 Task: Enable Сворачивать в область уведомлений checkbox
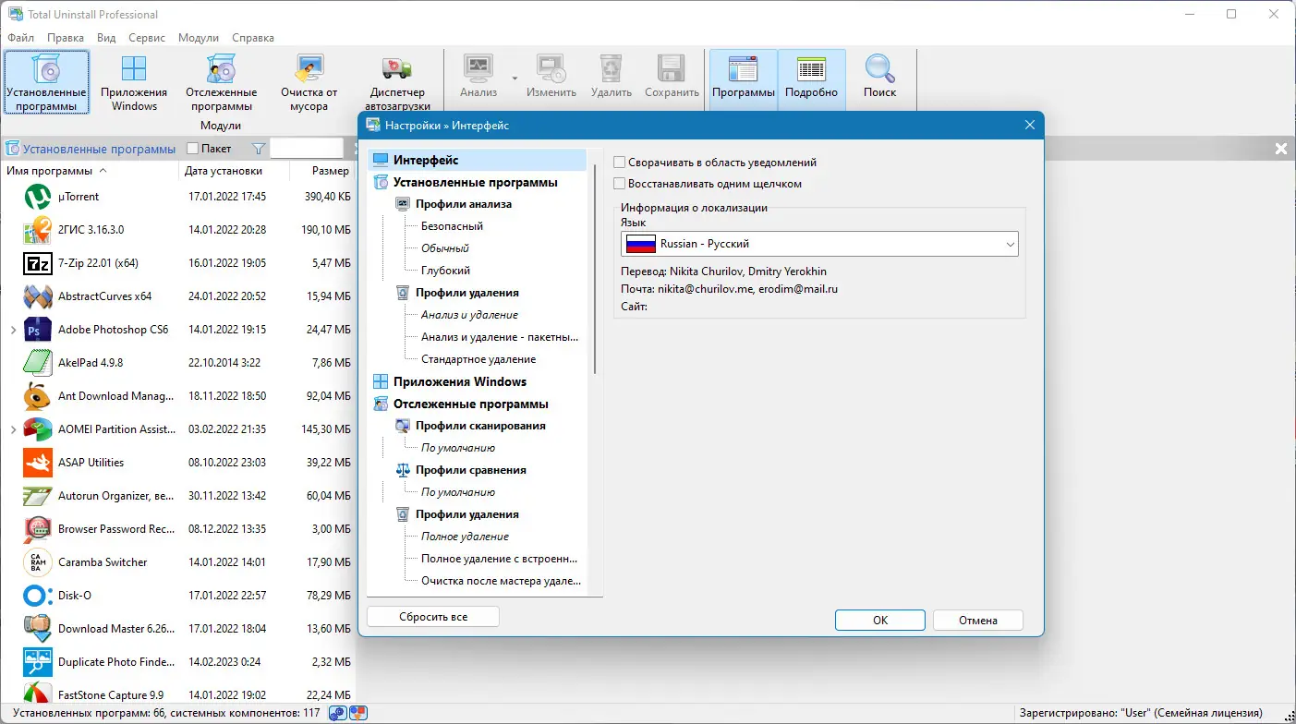(x=620, y=163)
